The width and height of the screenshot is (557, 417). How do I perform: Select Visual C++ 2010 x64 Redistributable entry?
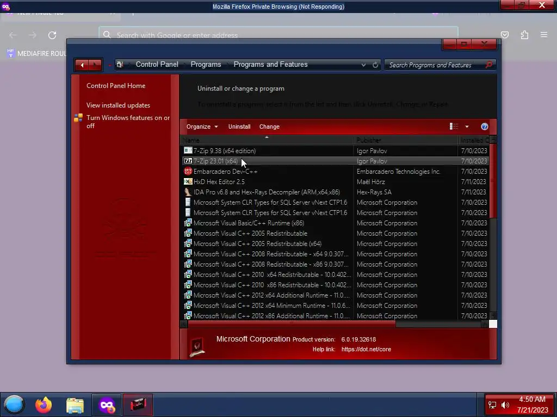click(x=272, y=274)
